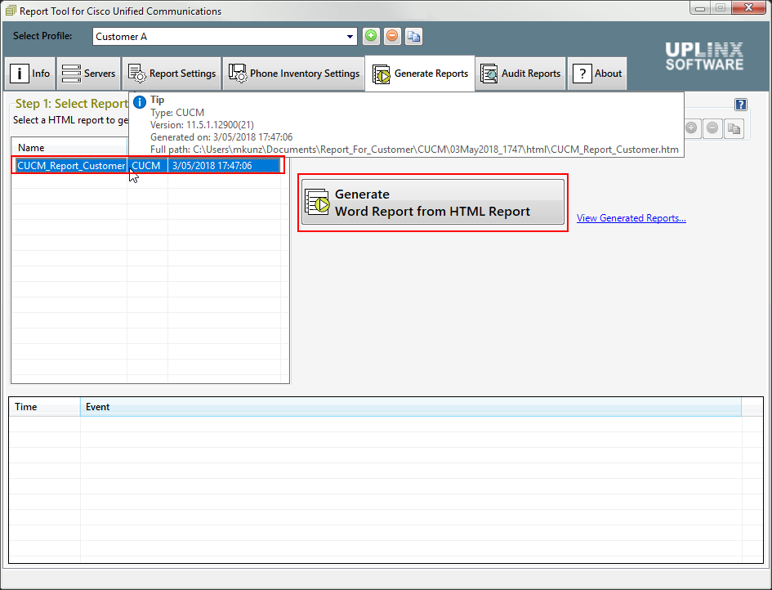The image size is (772, 590).
Task: Click the CUCM type cell in report row
Action: pyautogui.click(x=146, y=166)
